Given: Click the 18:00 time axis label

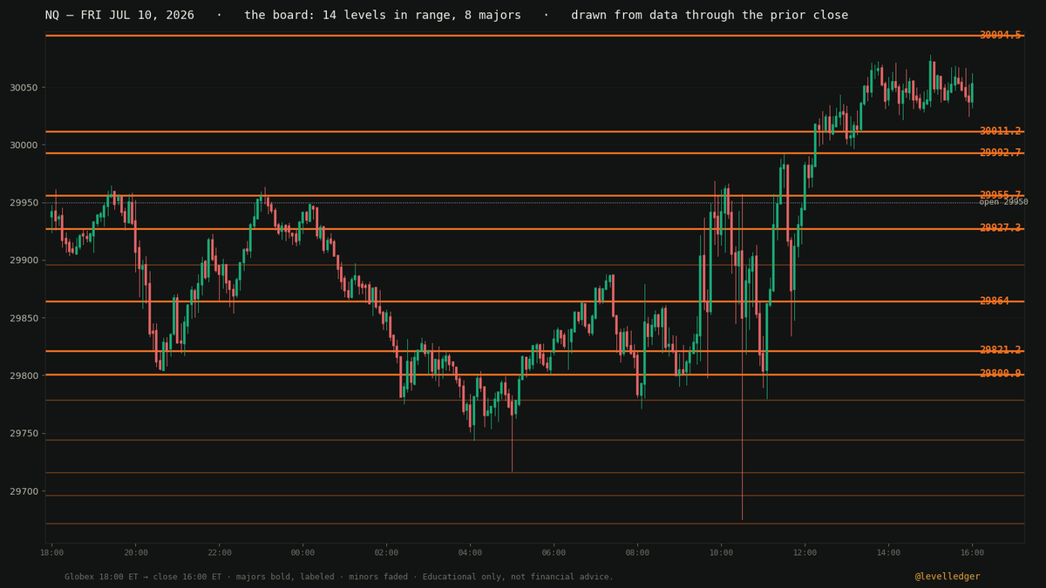Looking at the screenshot, I should (51, 552).
